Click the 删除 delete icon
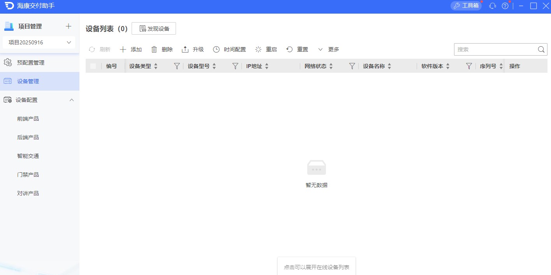Viewport: 551px width, 275px height. 155,49
